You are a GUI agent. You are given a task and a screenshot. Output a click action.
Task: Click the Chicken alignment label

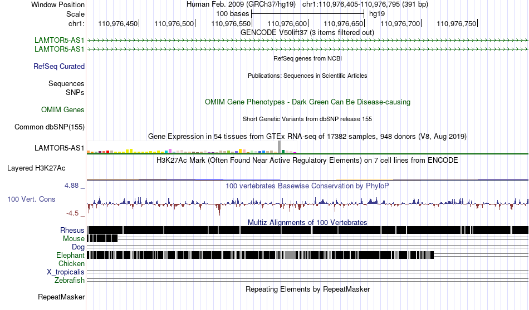[x=71, y=263]
